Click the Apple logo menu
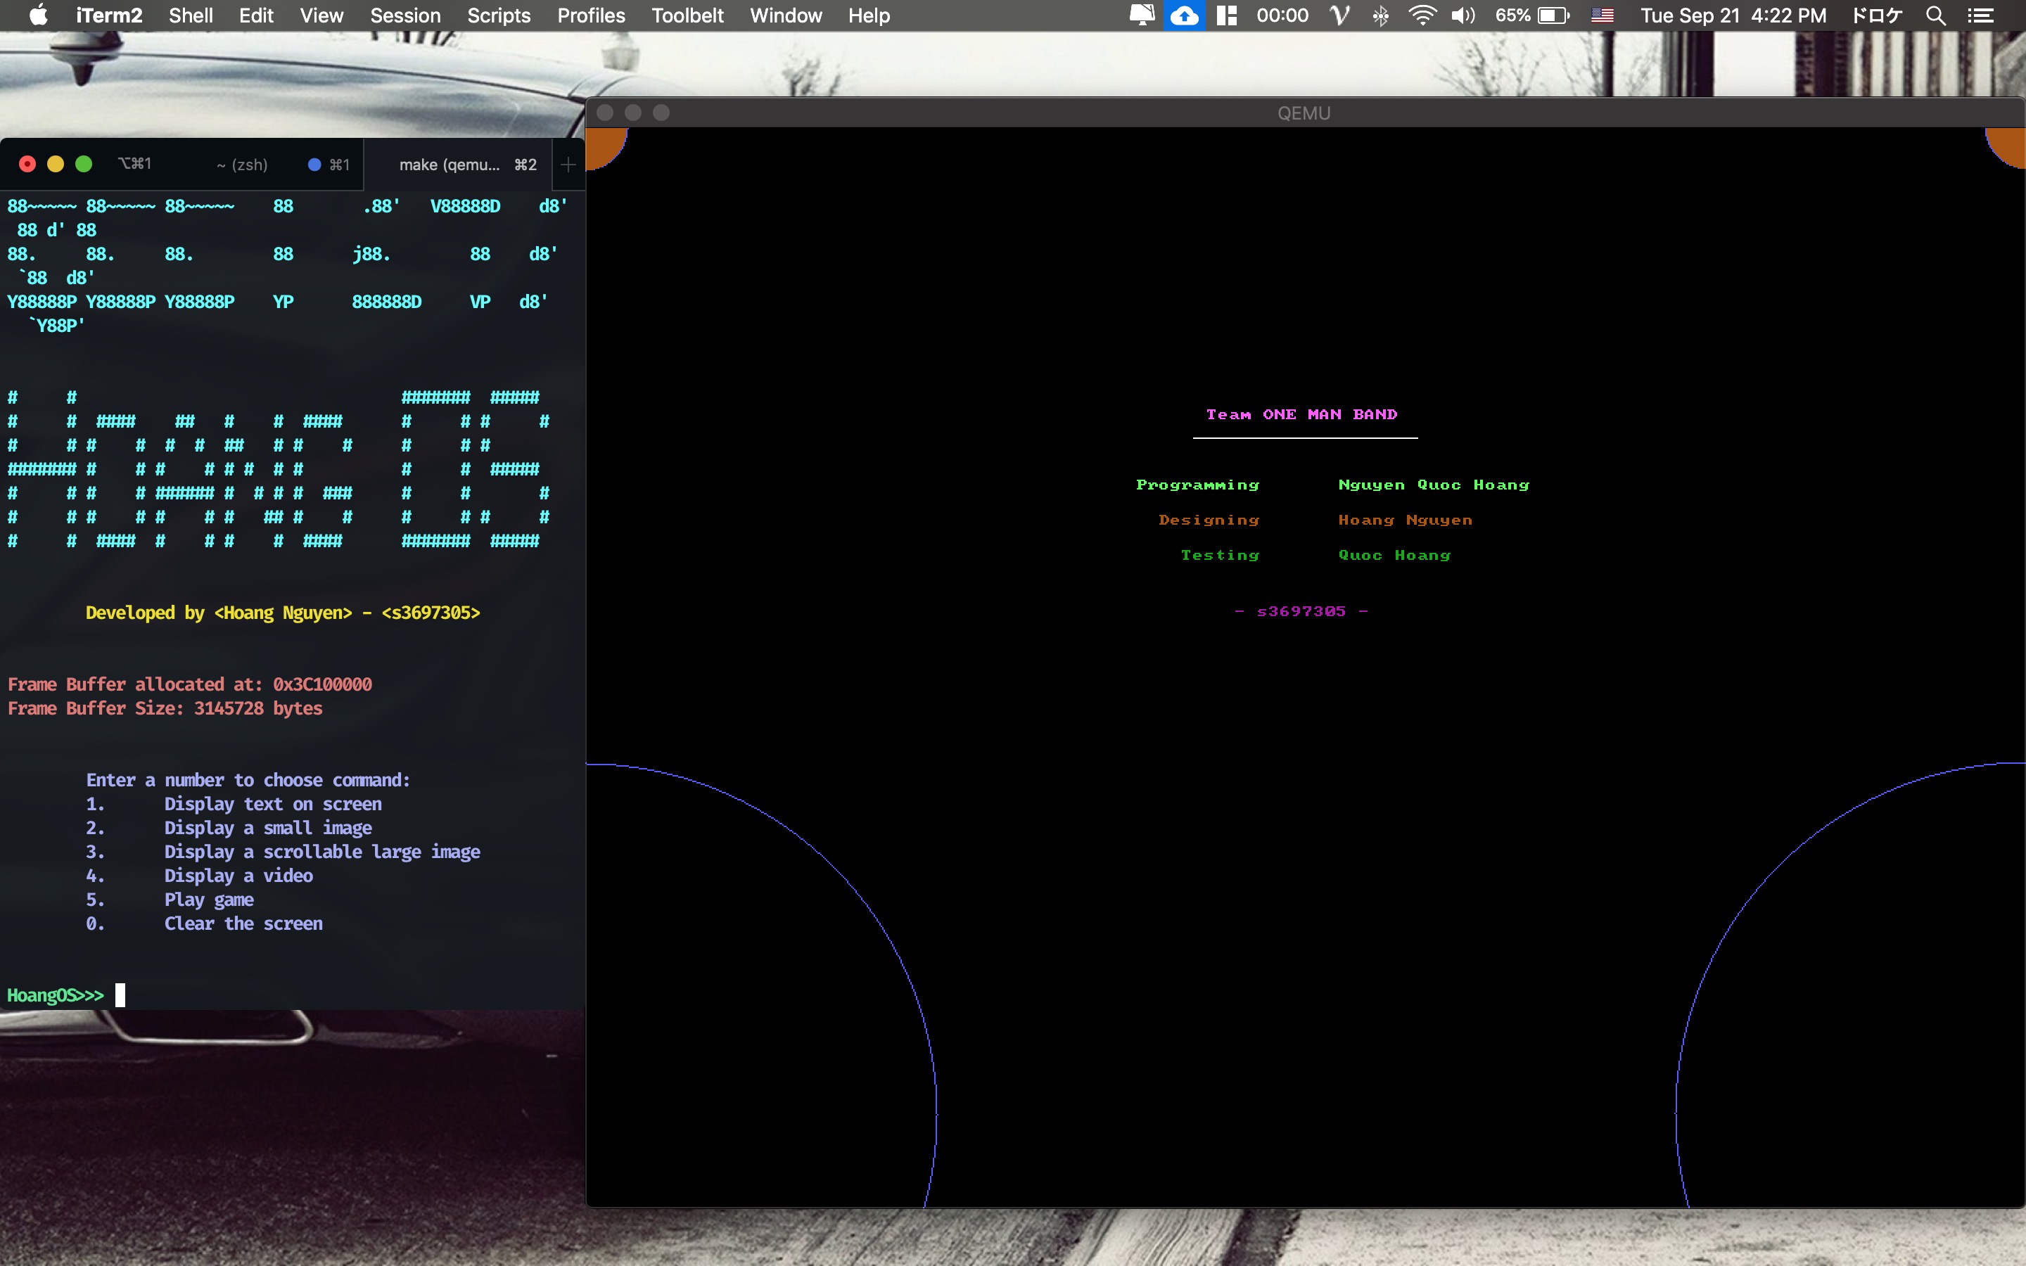Viewport: 2026px width, 1266px height. point(39,16)
